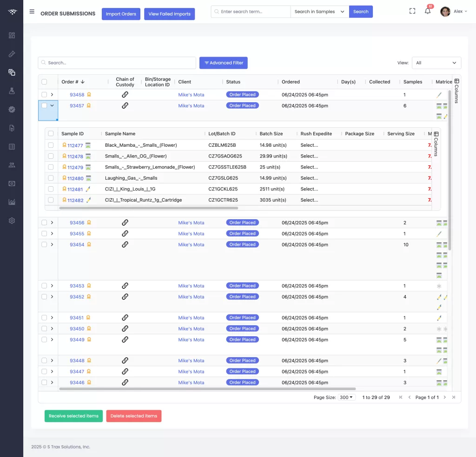476x457 pixels.
Task: Click the cartridge icon beside sample 112482
Action: (88, 200)
